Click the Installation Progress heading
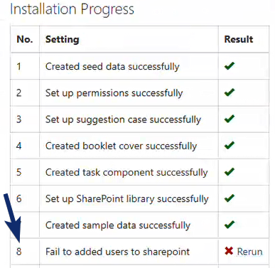The image size is (275, 268). (72, 9)
